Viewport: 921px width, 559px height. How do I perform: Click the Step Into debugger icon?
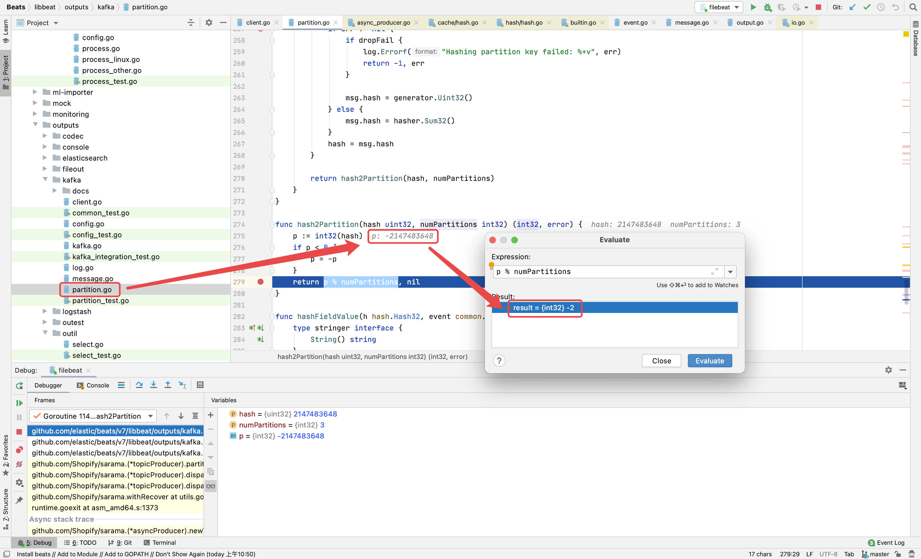pyautogui.click(x=153, y=385)
